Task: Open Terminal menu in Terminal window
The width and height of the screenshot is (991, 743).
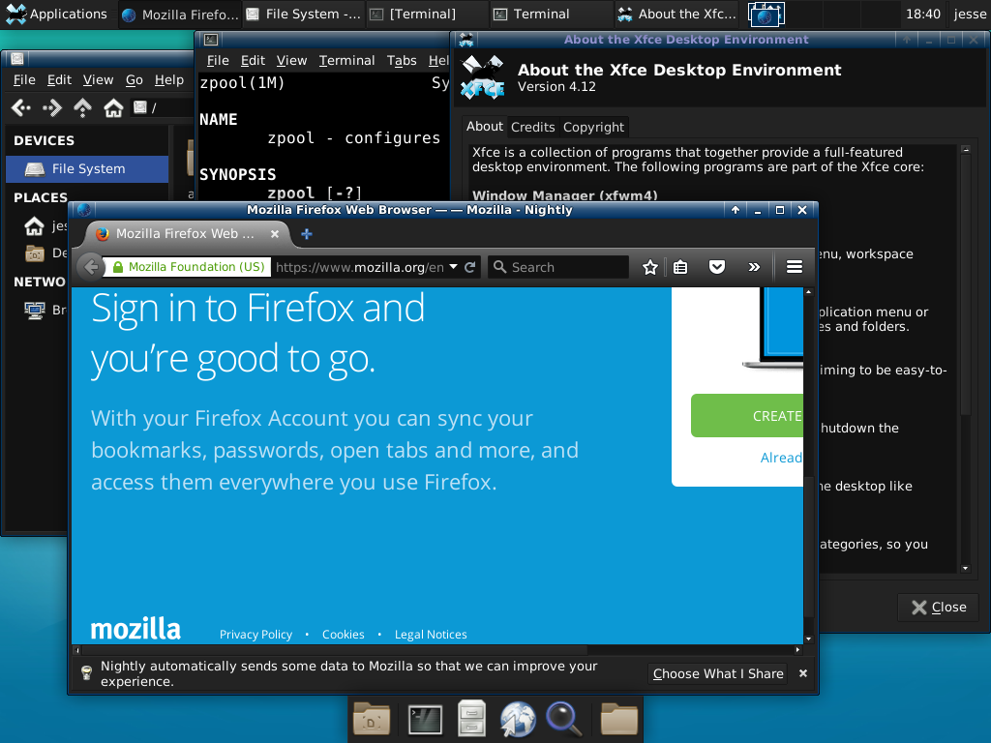Action: pyautogui.click(x=347, y=61)
